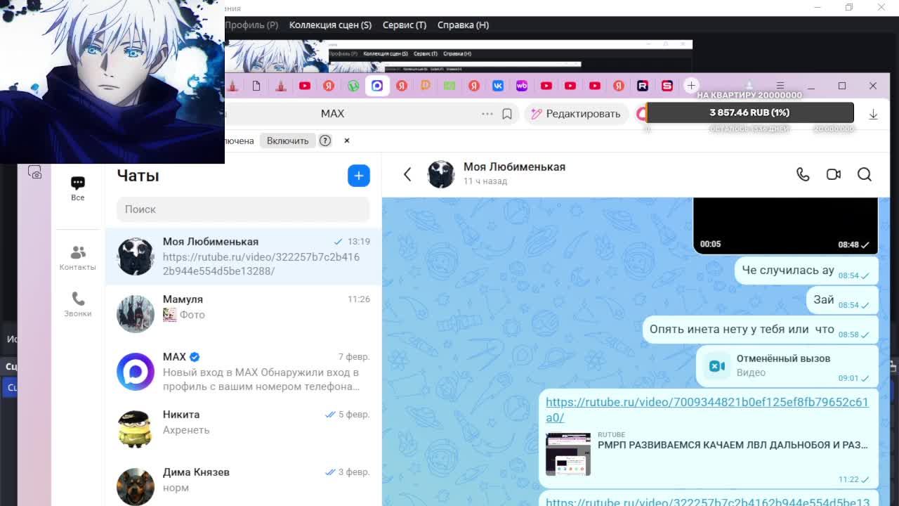Image resolution: width=899 pixels, height=506 pixels.
Task: Add a new browser tab
Action: pos(691,86)
